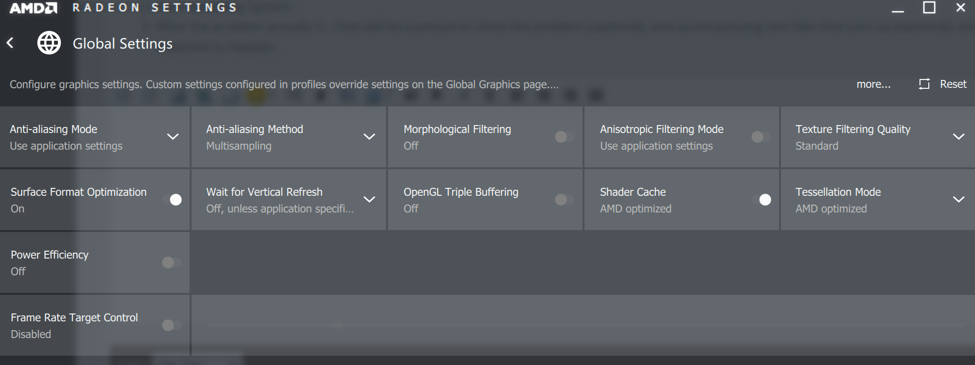Close the Radeon Settings window
The height and width of the screenshot is (365, 975).
(960, 8)
